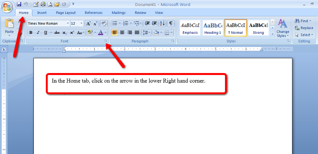
Task: Open the font size 12 dropdown
Action: pos(81,23)
